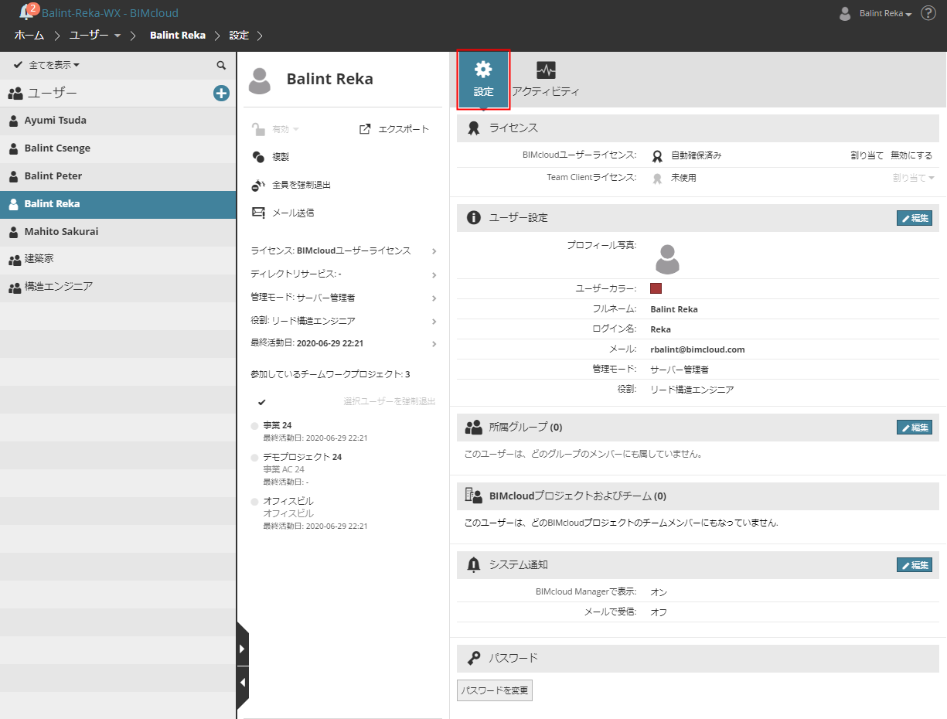Screen dimensions: 947x719
Task: Click the ユーザー設定 info icon
Action: 474,218
